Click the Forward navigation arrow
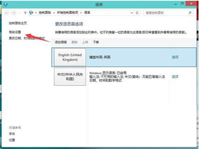The width and height of the screenshot is (199, 149). (14, 13)
